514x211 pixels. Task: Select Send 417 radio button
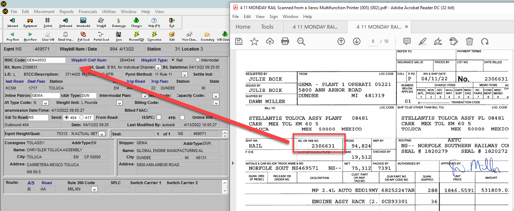pos(81,117)
